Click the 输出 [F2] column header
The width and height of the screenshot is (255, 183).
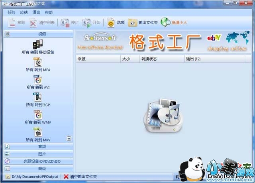pyautogui.click(x=214, y=59)
